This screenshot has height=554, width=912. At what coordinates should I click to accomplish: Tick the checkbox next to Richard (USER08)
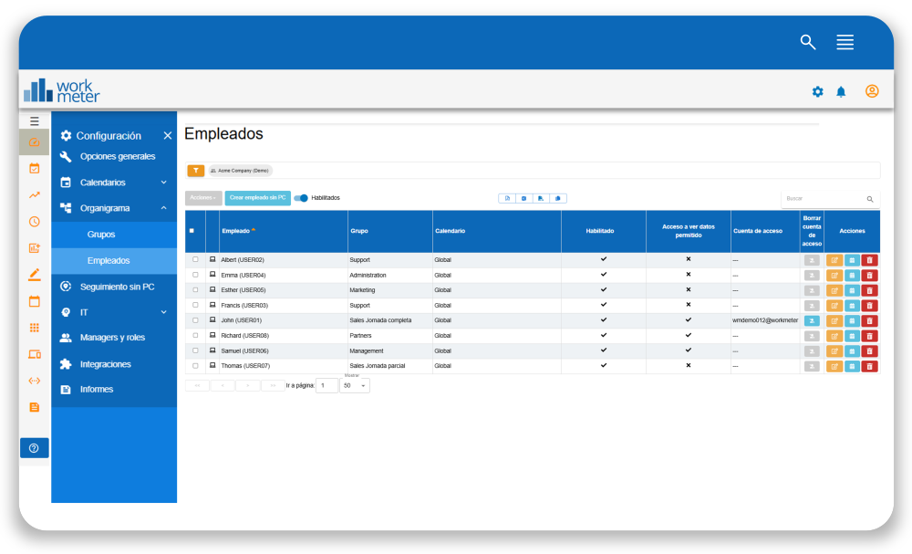point(195,336)
